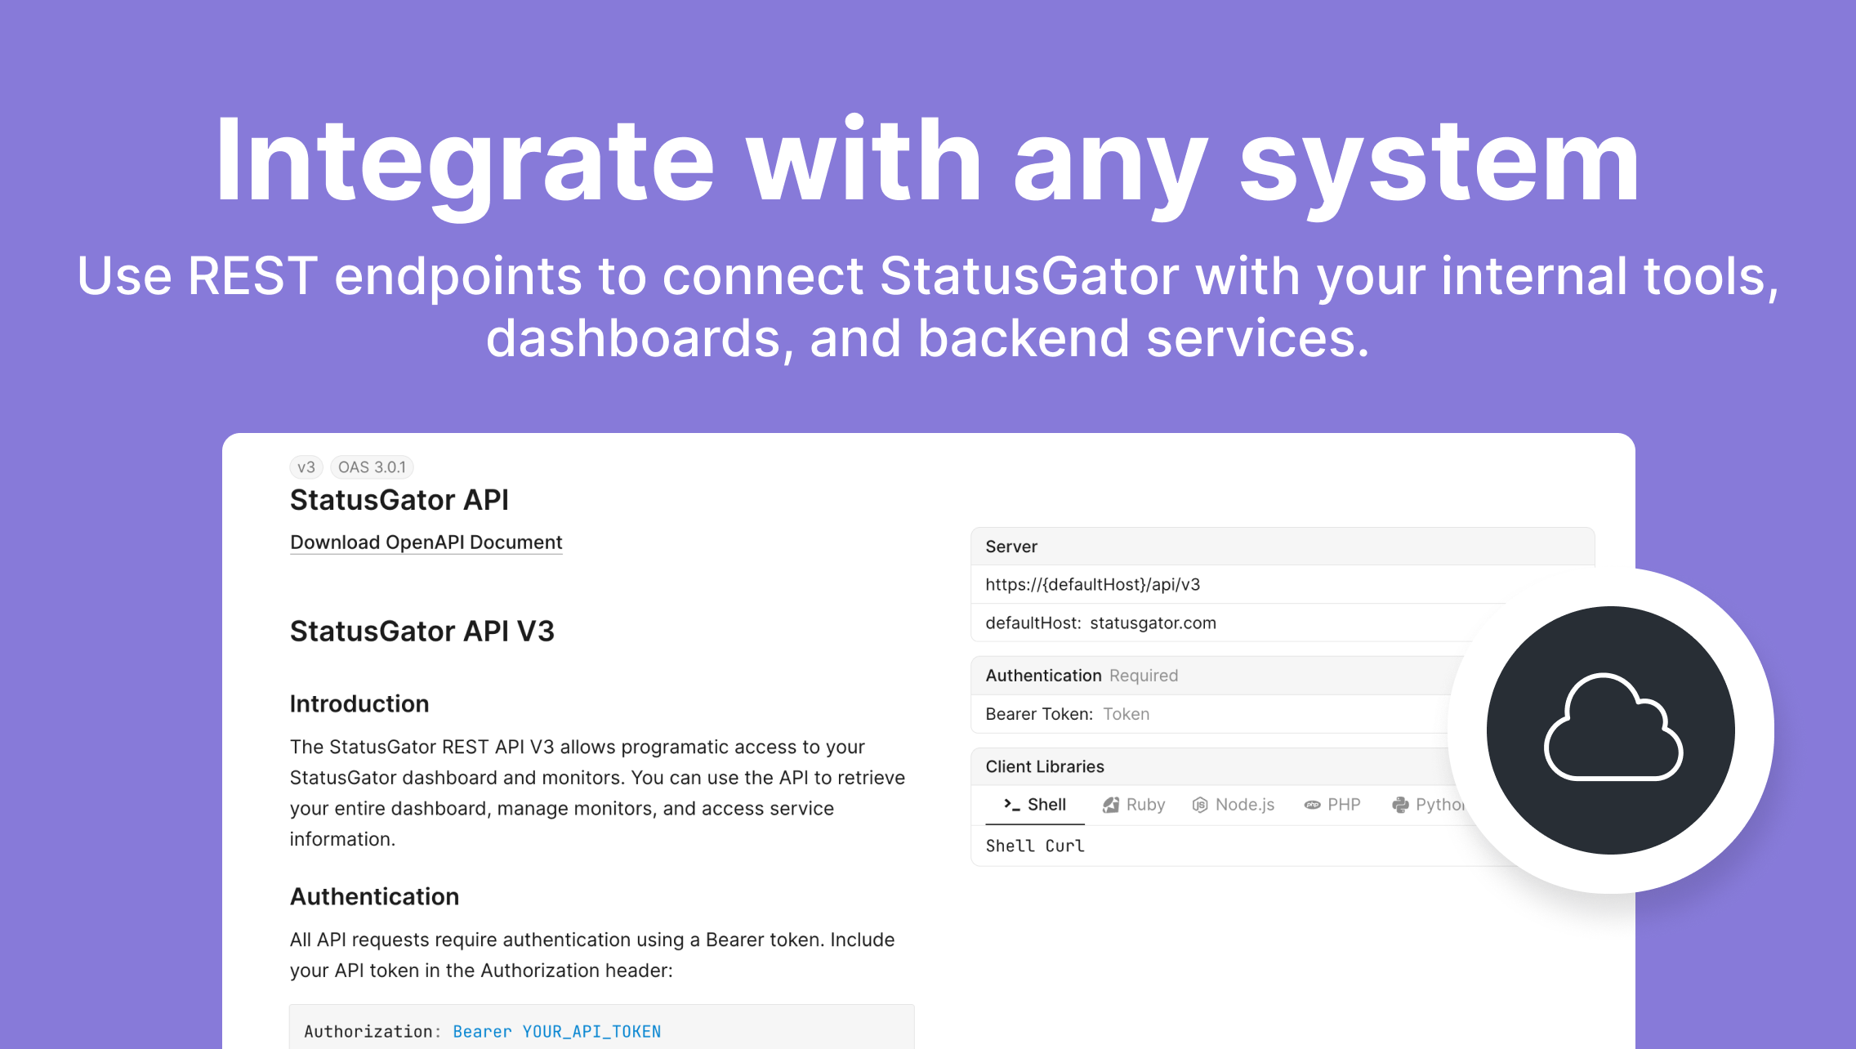Click the Authorization Bearer code block
The image size is (1856, 1049).
click(x=482, y=1031)
